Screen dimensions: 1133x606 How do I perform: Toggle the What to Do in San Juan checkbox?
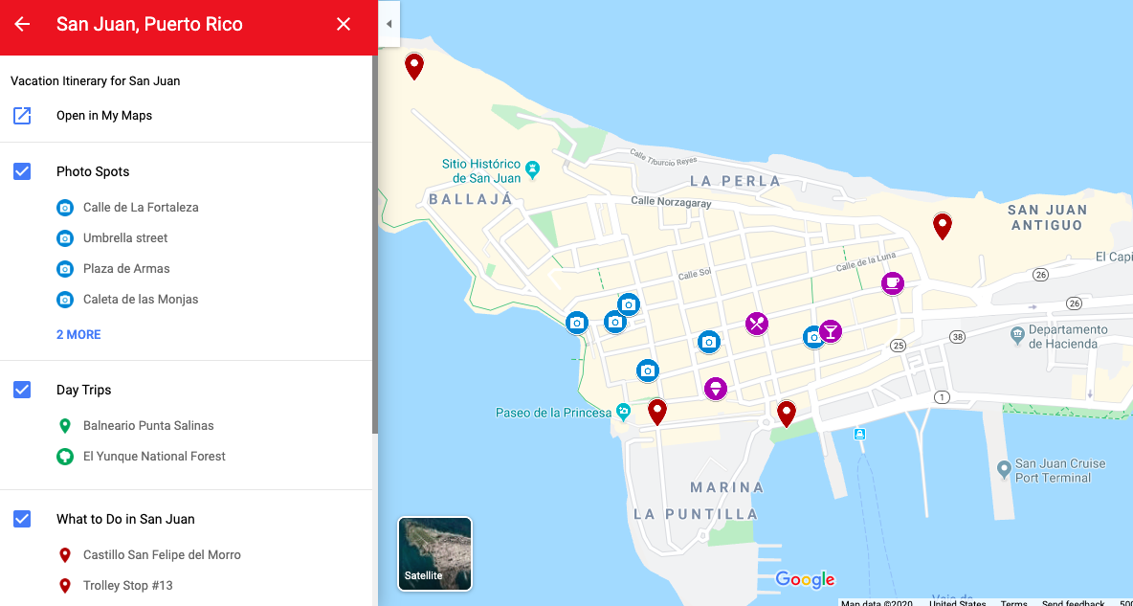point(22,519)
